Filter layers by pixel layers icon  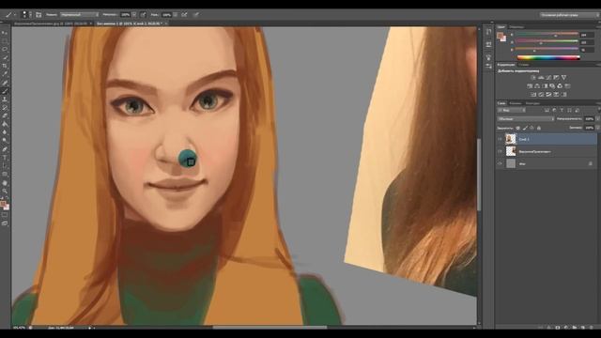tap(547, 111)
